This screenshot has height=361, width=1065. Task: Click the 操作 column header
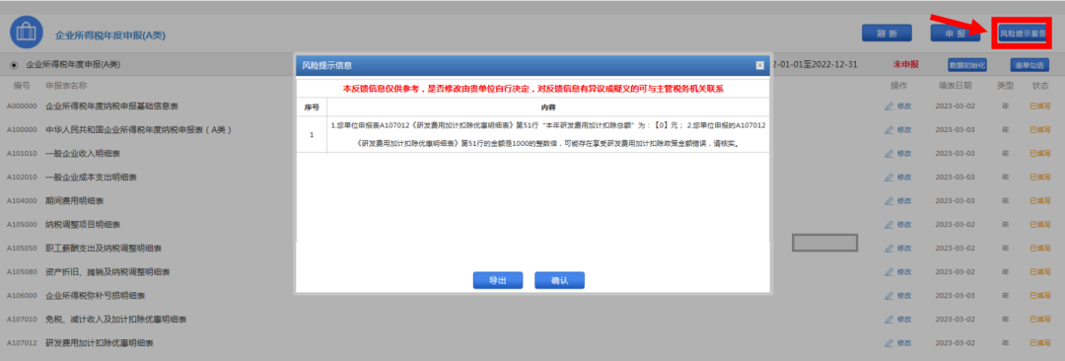click(x=898, y=86)
